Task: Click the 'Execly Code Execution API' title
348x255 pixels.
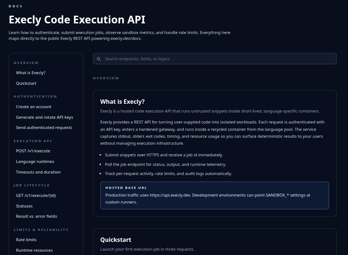Action: 77,19
